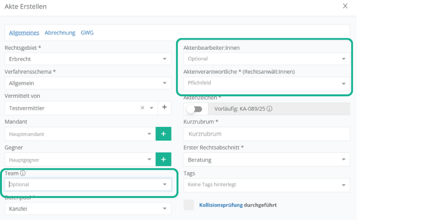440x220 pixels.
Task: Close the Akte Erstellen dialog
Action: click(x=345, y=6)
